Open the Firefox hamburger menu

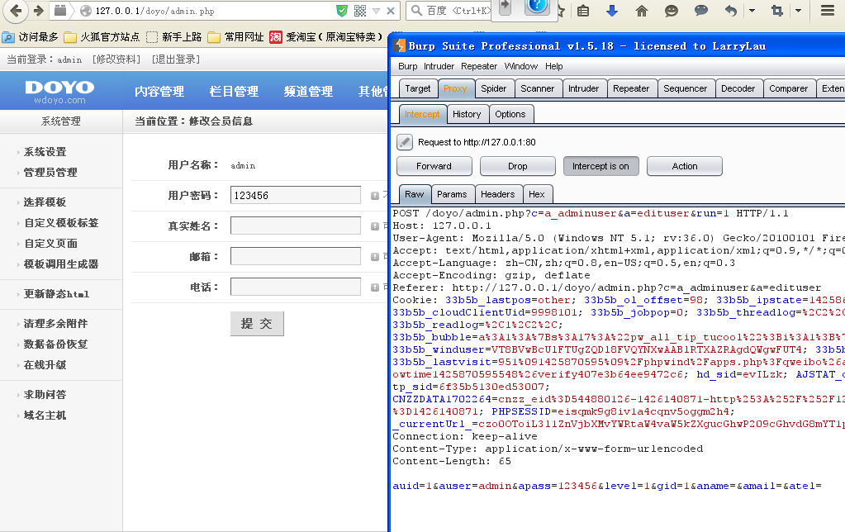(x=828, y=11)
